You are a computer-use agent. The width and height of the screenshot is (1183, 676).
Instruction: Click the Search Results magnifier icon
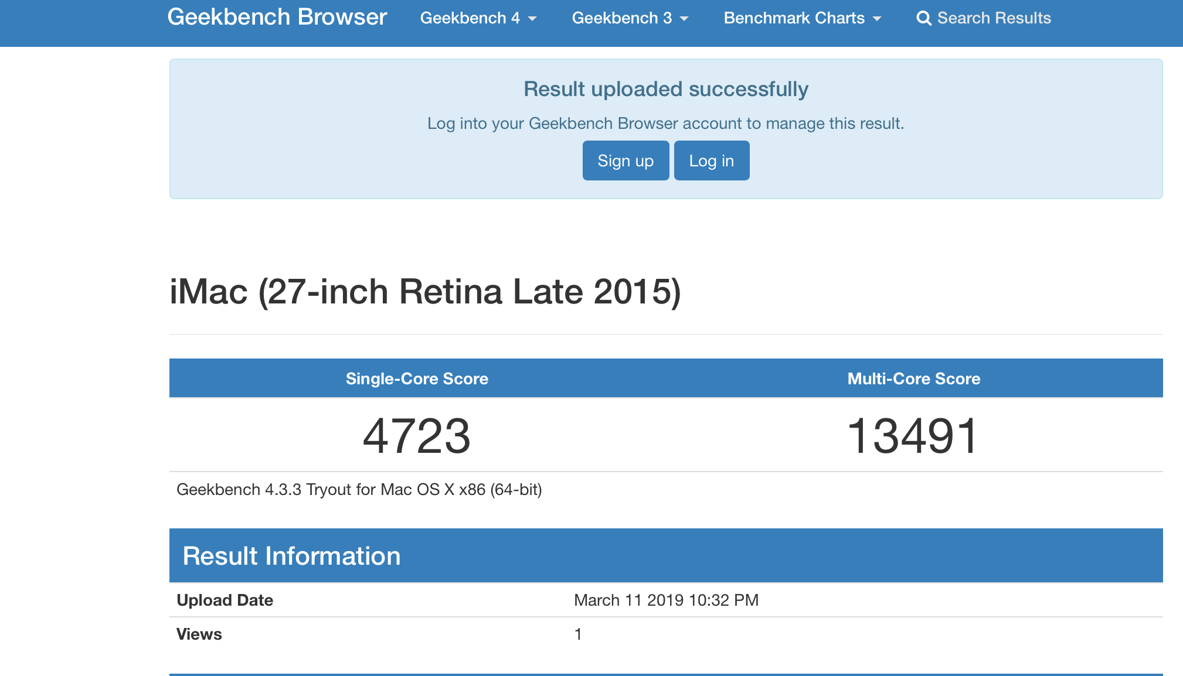[x=924, y=18]
